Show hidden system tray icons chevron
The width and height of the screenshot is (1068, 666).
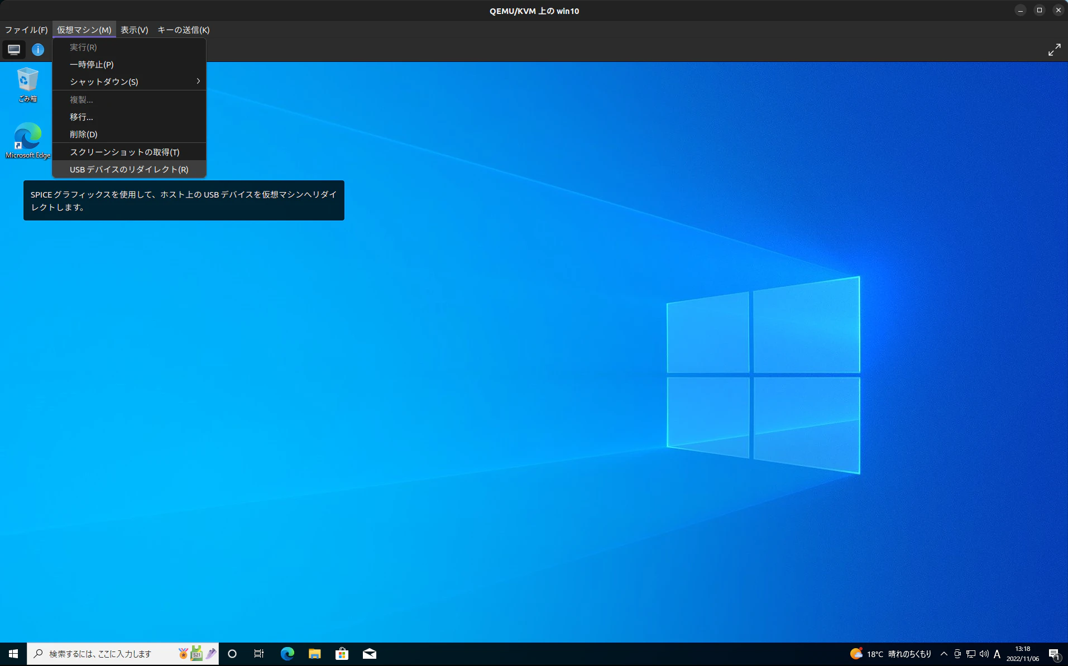click(x=944, y=654)
